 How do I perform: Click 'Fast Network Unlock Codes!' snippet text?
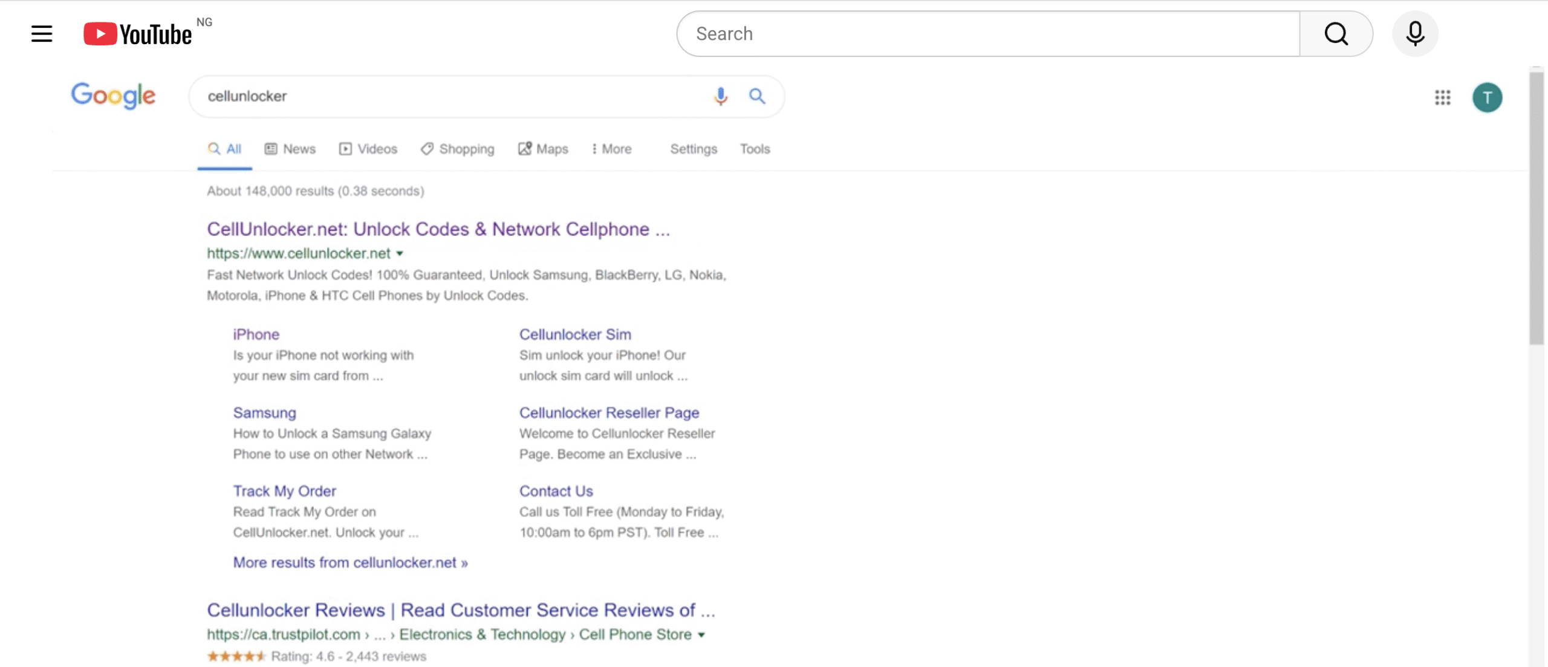(x=290, y=275)
